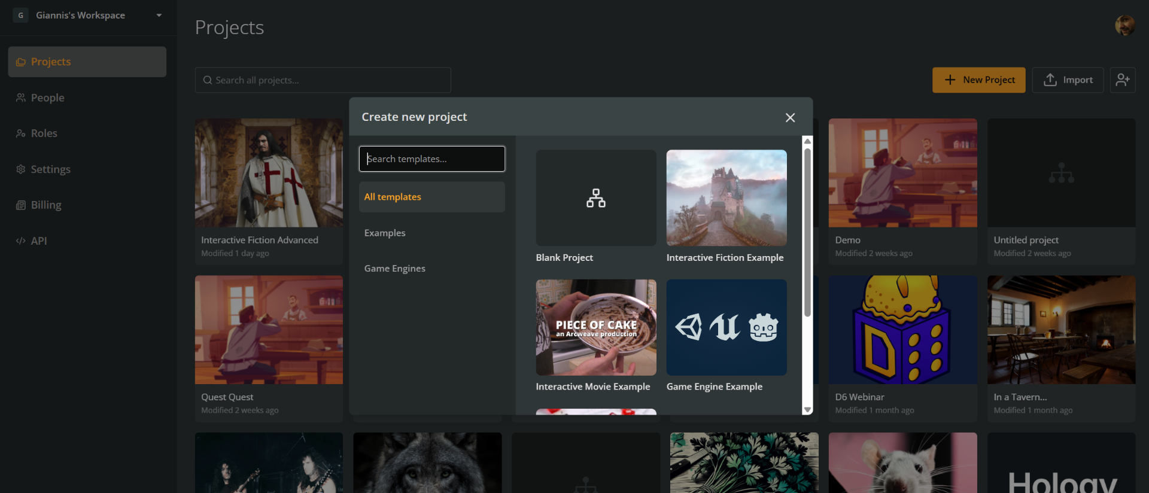
Task: Select the Game Engines template category
Action: click(x=432, y=269)
